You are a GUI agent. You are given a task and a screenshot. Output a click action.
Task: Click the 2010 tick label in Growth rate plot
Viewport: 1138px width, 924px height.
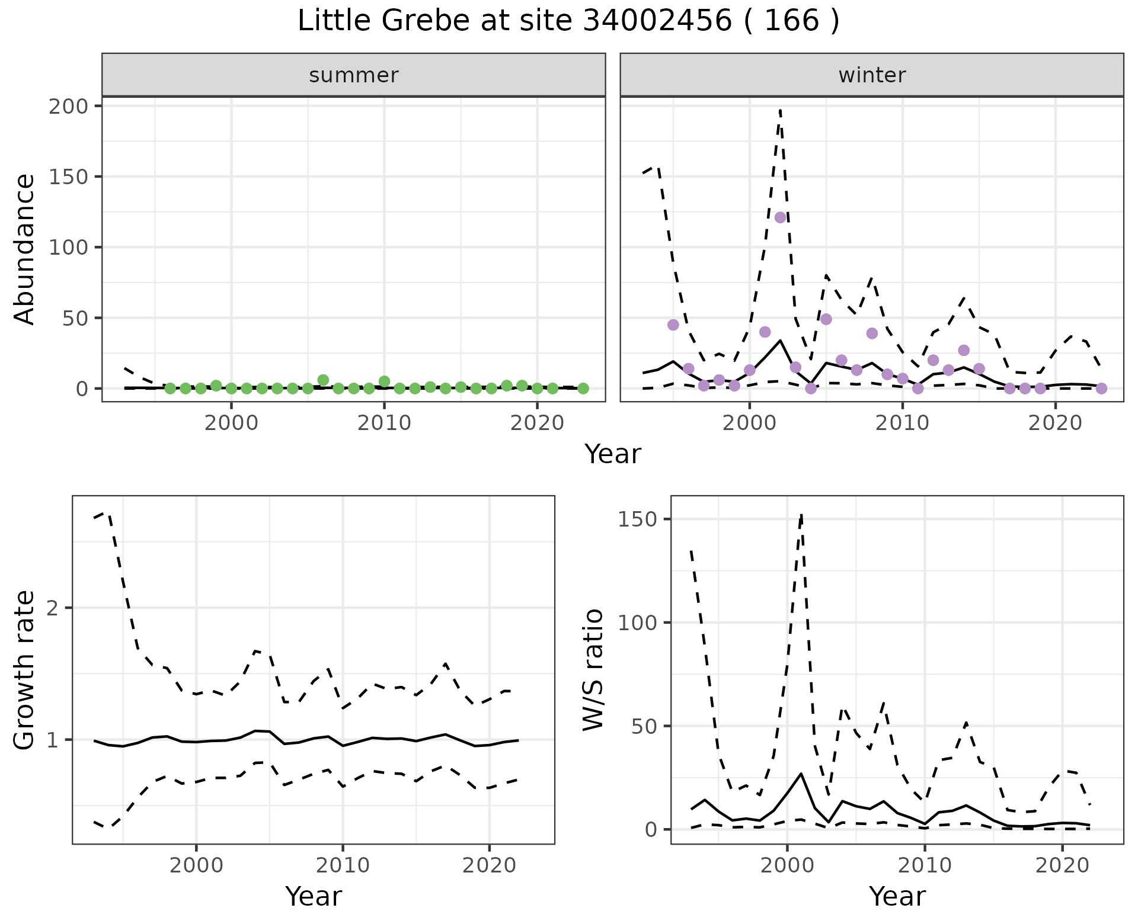[x=343, y=865]
